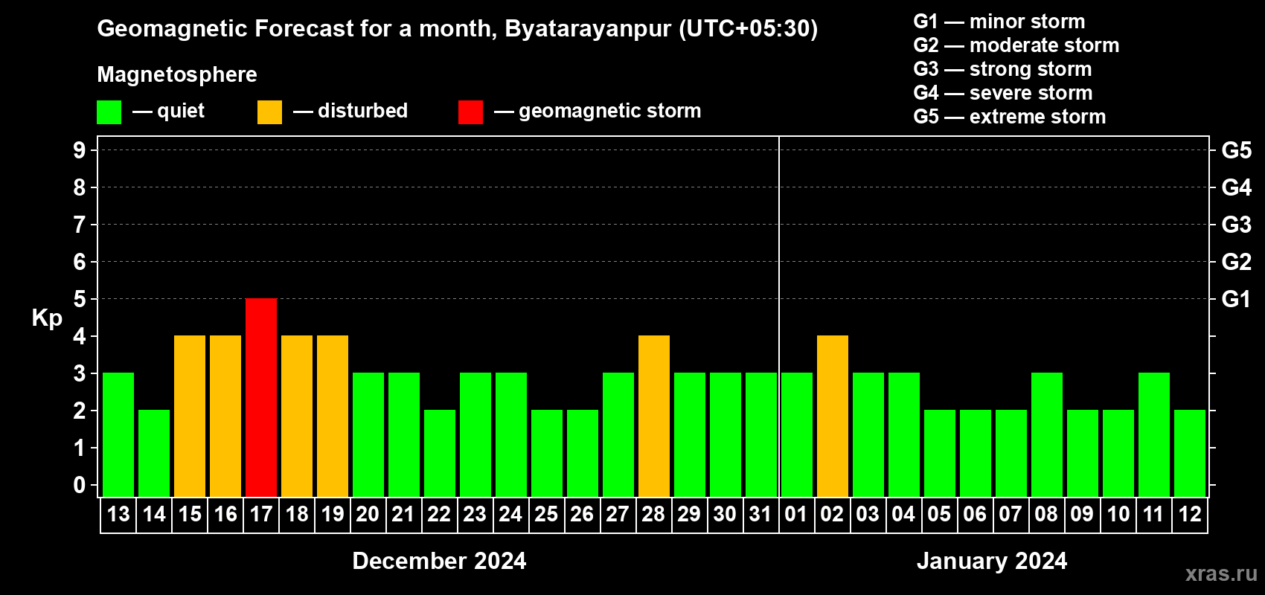This screenshot has width=1265, height=595.
Task: Click the G1 label on the right axis
Action: 1237,299
